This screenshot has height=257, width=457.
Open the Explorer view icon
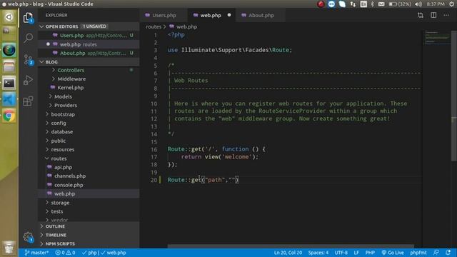click(x=29, y=17)
